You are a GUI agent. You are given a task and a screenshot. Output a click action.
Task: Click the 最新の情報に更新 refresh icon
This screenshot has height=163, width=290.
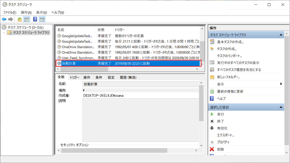(x=212, y=91)
